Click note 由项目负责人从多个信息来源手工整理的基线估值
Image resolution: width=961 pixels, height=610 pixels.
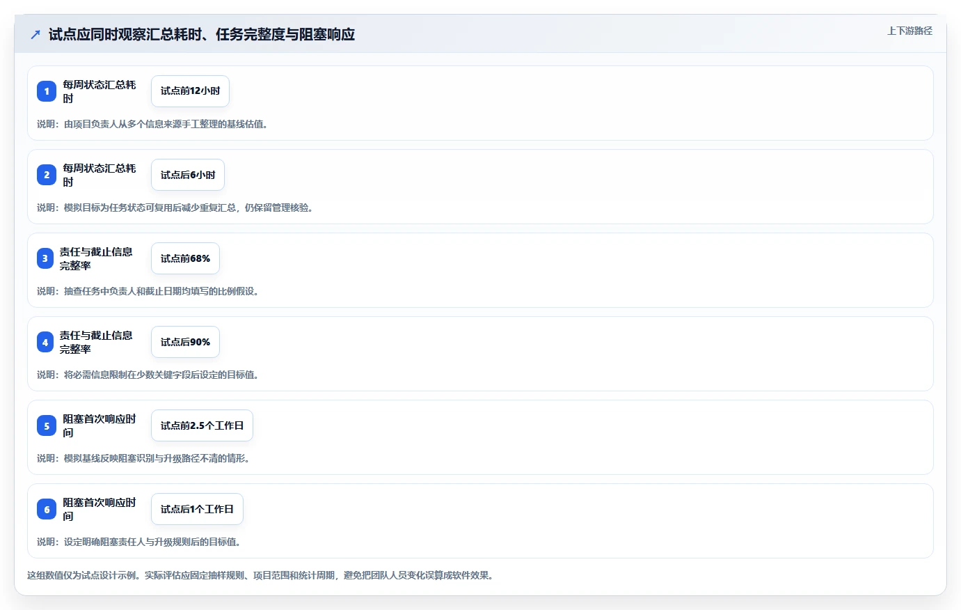[152, 124]
